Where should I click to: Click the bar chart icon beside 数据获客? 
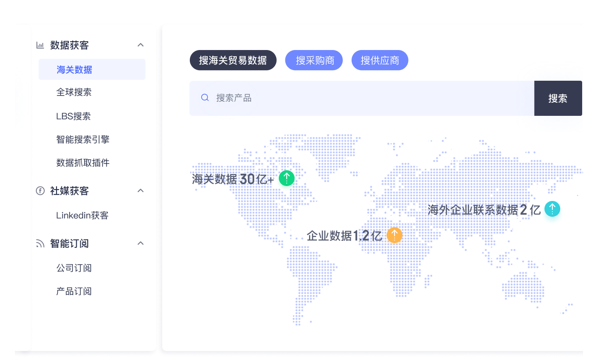[40, 45]
